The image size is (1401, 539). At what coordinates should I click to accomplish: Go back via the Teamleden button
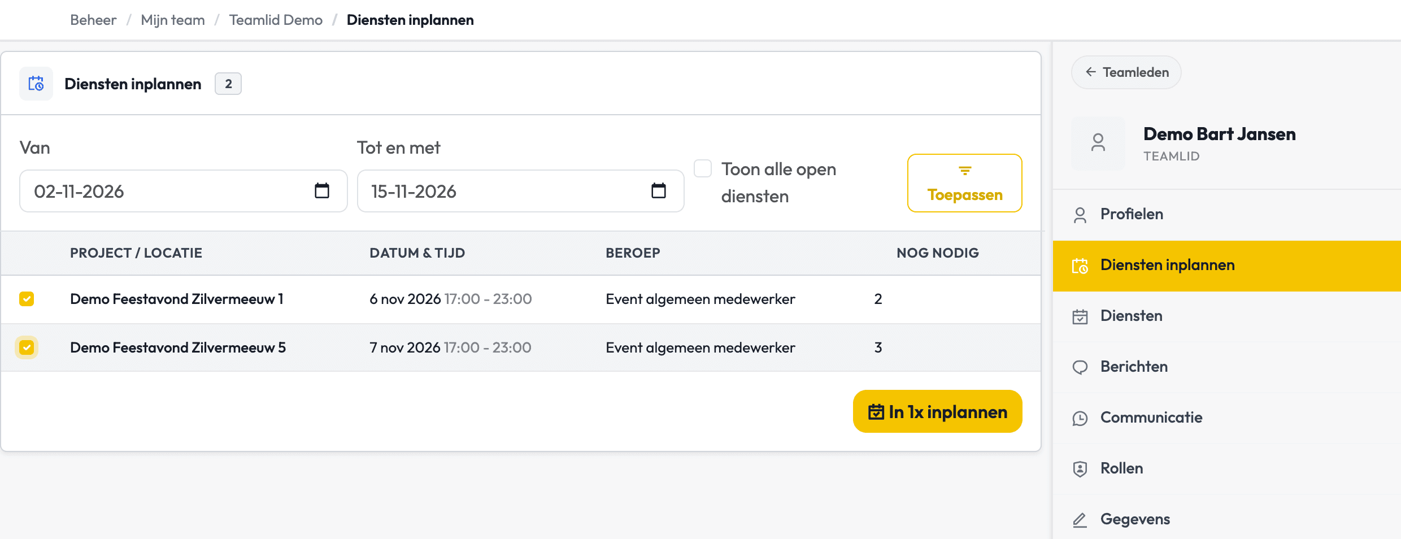[x=1126, y=72]
